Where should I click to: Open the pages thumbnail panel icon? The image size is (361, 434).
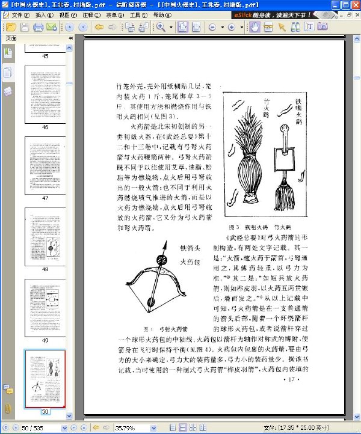tap(8, 73)
